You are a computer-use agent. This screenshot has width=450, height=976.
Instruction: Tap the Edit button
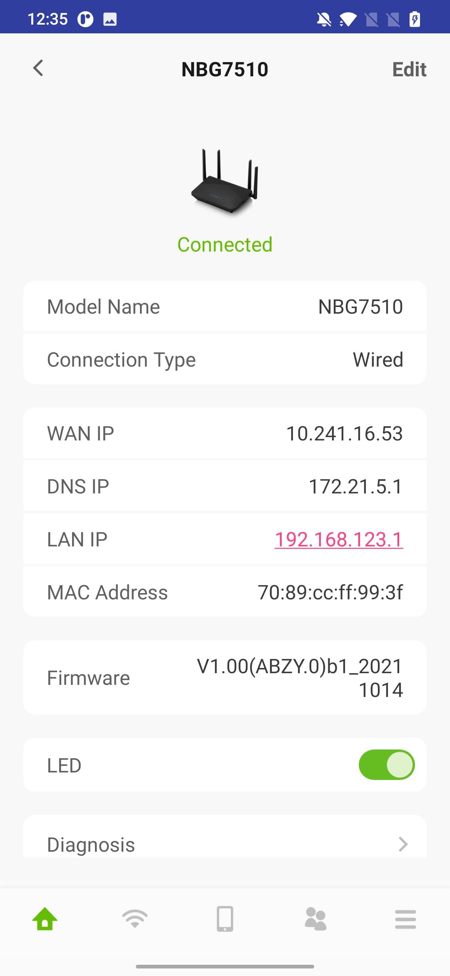pyautogui.click(x=409, y=69)
